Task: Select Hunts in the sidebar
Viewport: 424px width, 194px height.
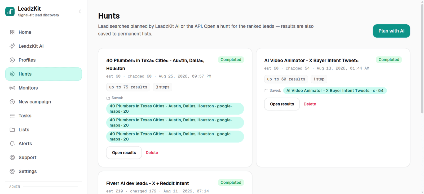Action: point(43,74)
